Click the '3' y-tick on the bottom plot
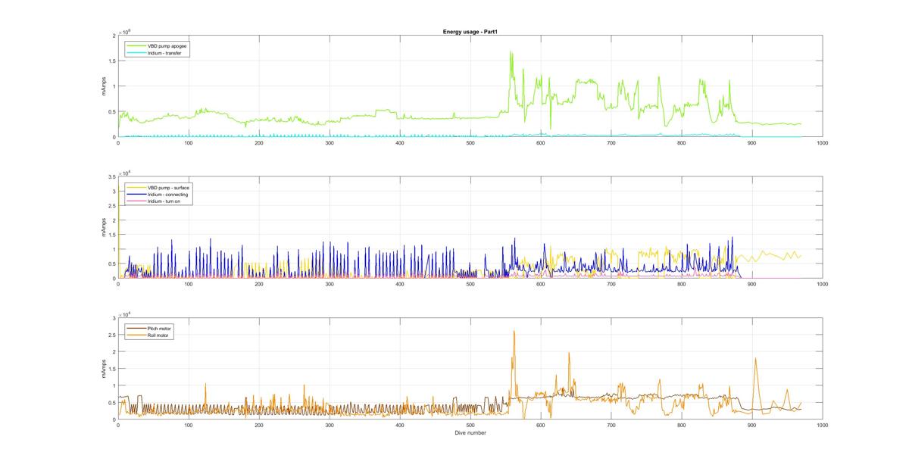909x471 pixels. pos(114,317)
